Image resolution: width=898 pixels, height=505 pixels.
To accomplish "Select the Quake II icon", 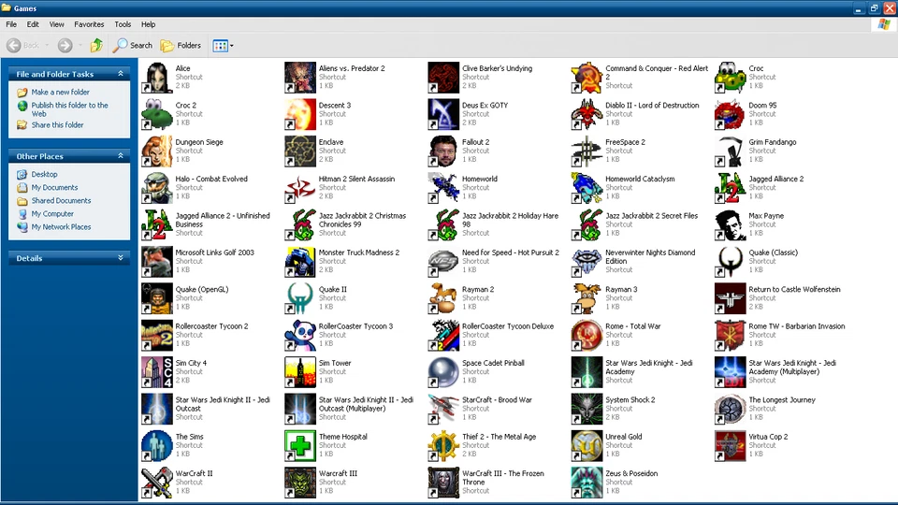I will [x=300, y=298].
